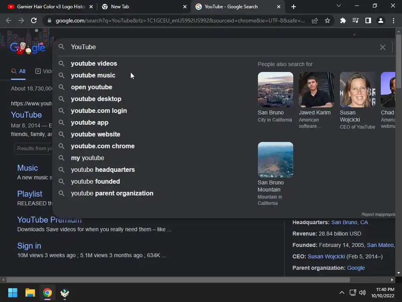
Task: Click the horizontal scrollbar thumb
Action: click(178, 280)
